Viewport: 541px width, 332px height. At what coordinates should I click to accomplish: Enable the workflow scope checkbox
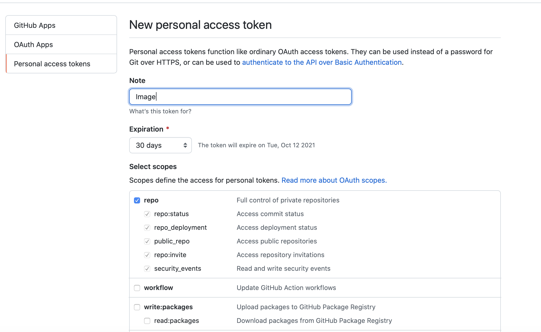[x=137, y=288]
